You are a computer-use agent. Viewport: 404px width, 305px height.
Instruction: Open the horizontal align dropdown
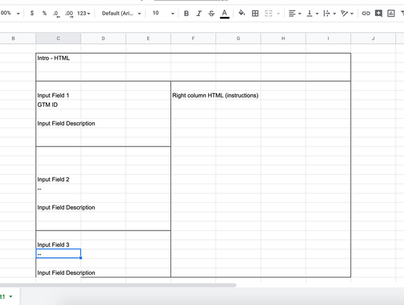tap(294, 13)
